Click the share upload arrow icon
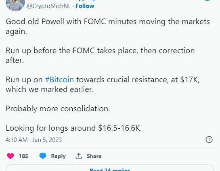The width and height of the screenshot is (220, 171). click(x=79, y=156)
